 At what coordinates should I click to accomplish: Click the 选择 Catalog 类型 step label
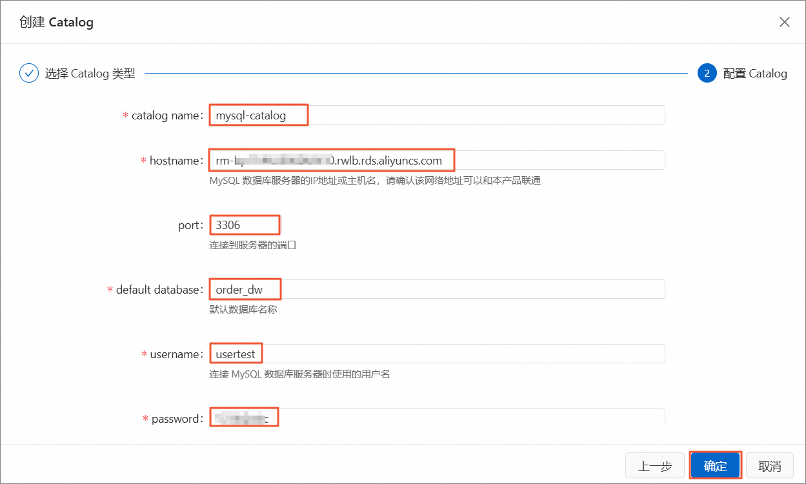(90, 73)
